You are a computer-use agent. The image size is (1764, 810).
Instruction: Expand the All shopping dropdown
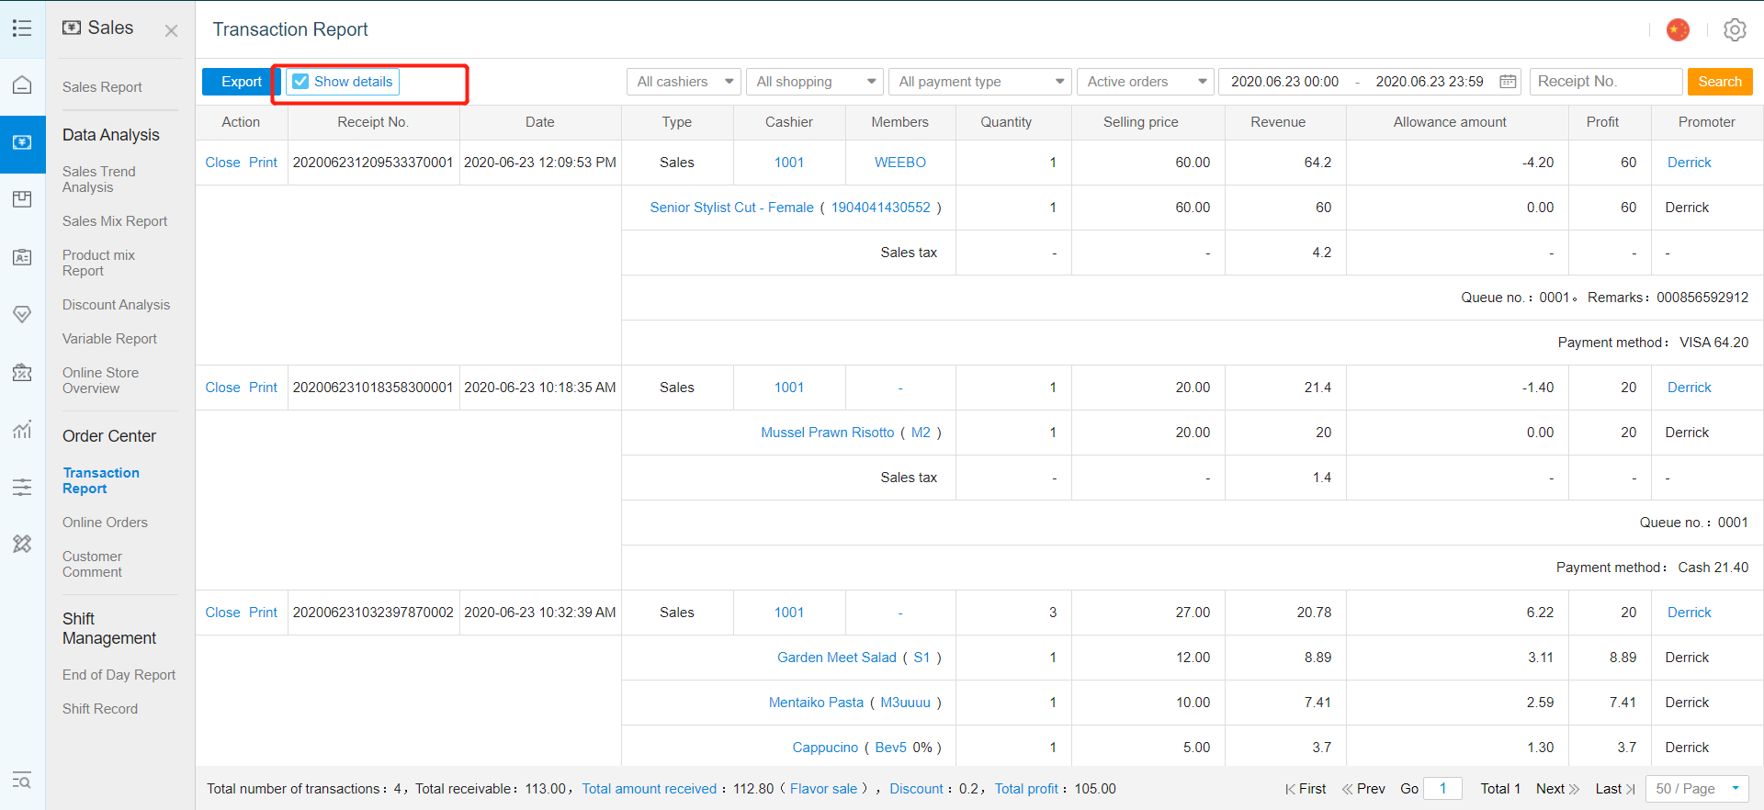[814, 82]
